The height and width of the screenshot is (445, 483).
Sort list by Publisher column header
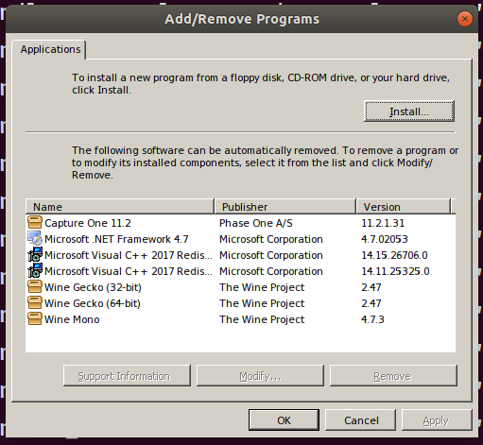285,207
